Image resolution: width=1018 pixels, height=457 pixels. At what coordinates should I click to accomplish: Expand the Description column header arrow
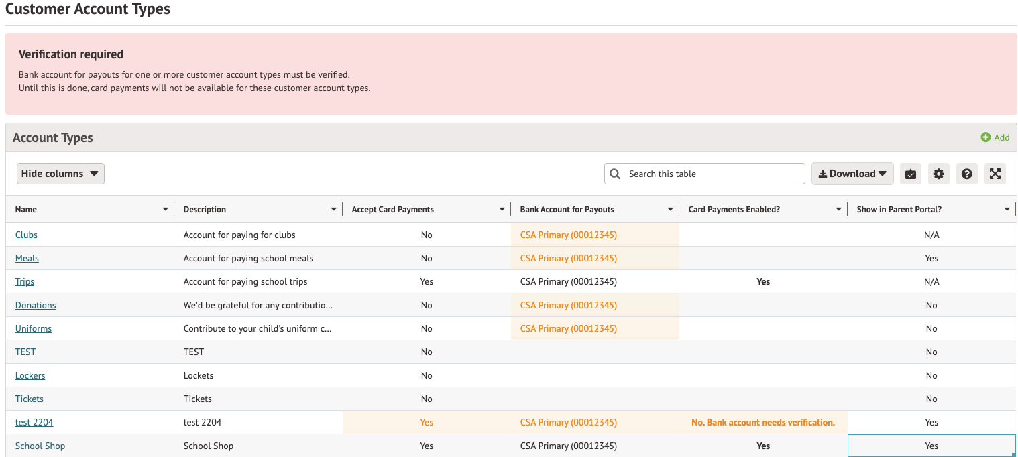(x=333, y=210)
